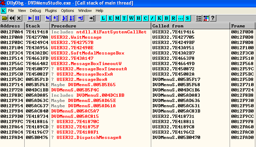Show Executable modules with E button
This screenshot has height=147, width=256.
(x=110, y=18)
